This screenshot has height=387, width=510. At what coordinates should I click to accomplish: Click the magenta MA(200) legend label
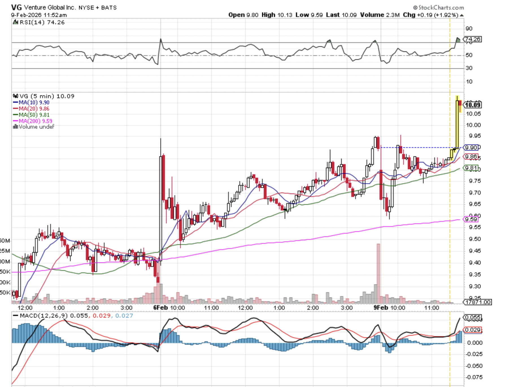coord(35,121)
